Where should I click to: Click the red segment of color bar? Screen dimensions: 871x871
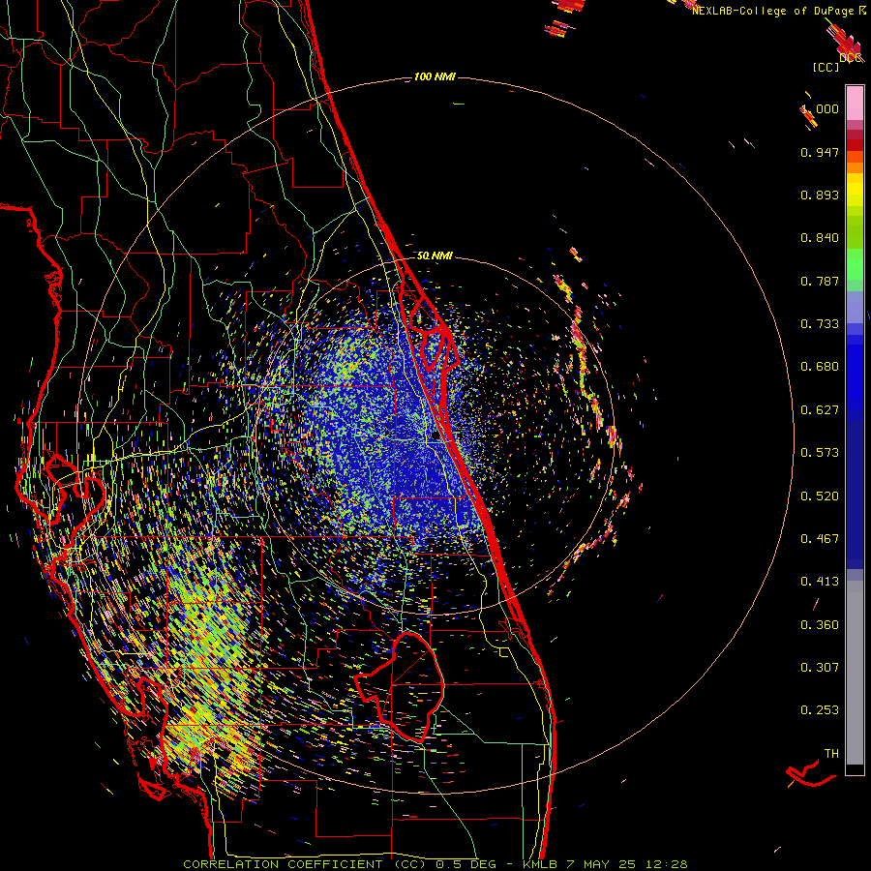pos(855,145)
